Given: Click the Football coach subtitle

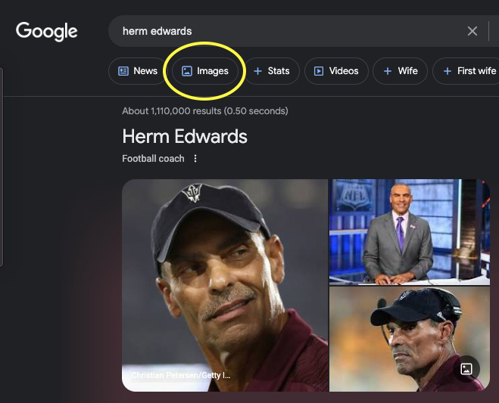Looking at the screenshot, I should pyautogui.click(x=153, y=158).
